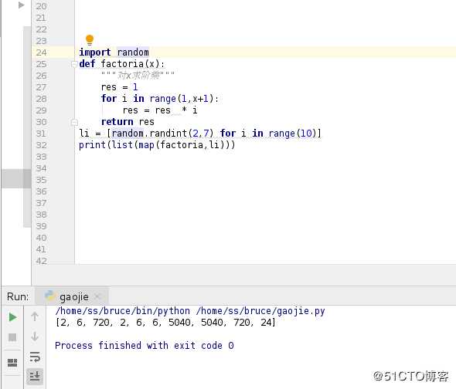Go up the stack trace arrow
This screenshot has width=456, height=389.
point(35,316)
